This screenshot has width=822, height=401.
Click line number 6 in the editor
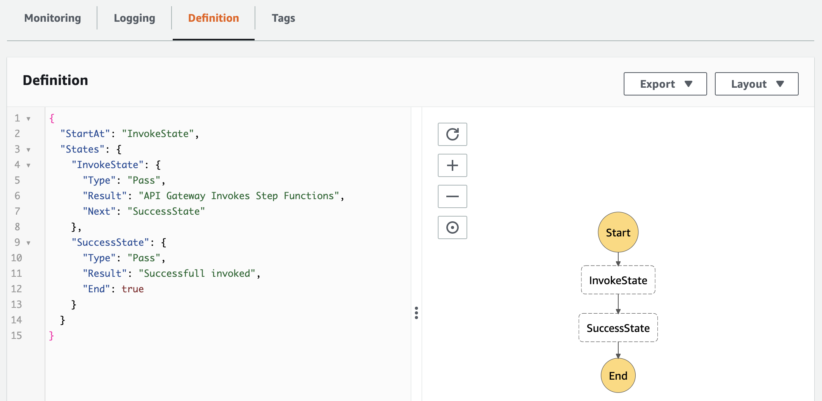click(17, 196)
